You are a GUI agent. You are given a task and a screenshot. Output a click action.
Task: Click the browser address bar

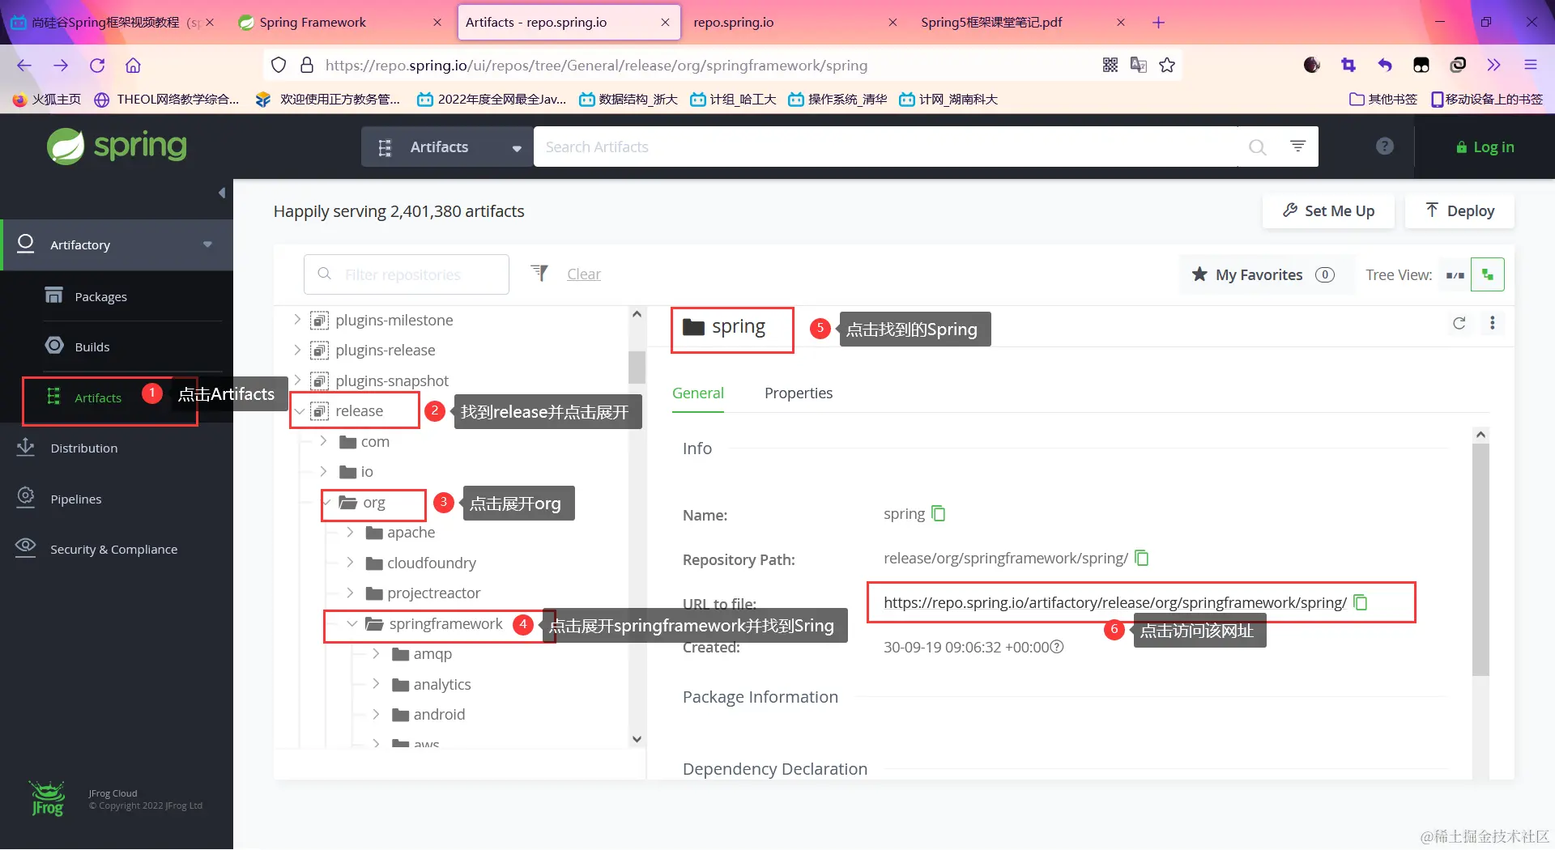tap(596, 65)
